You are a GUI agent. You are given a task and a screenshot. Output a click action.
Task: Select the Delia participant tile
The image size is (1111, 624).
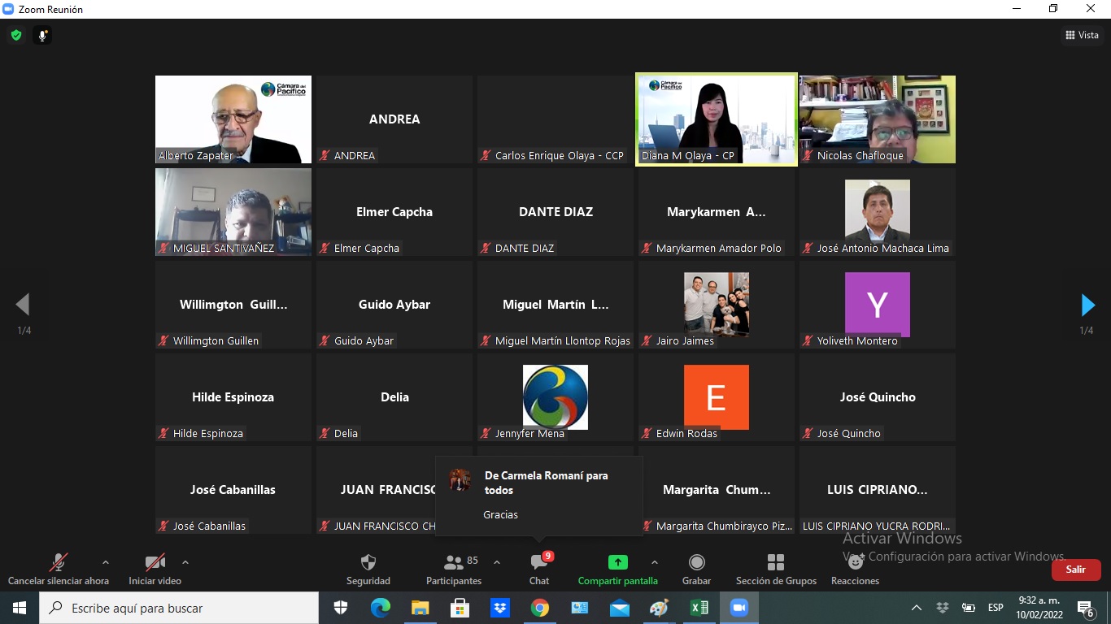(x=394, y=397)
